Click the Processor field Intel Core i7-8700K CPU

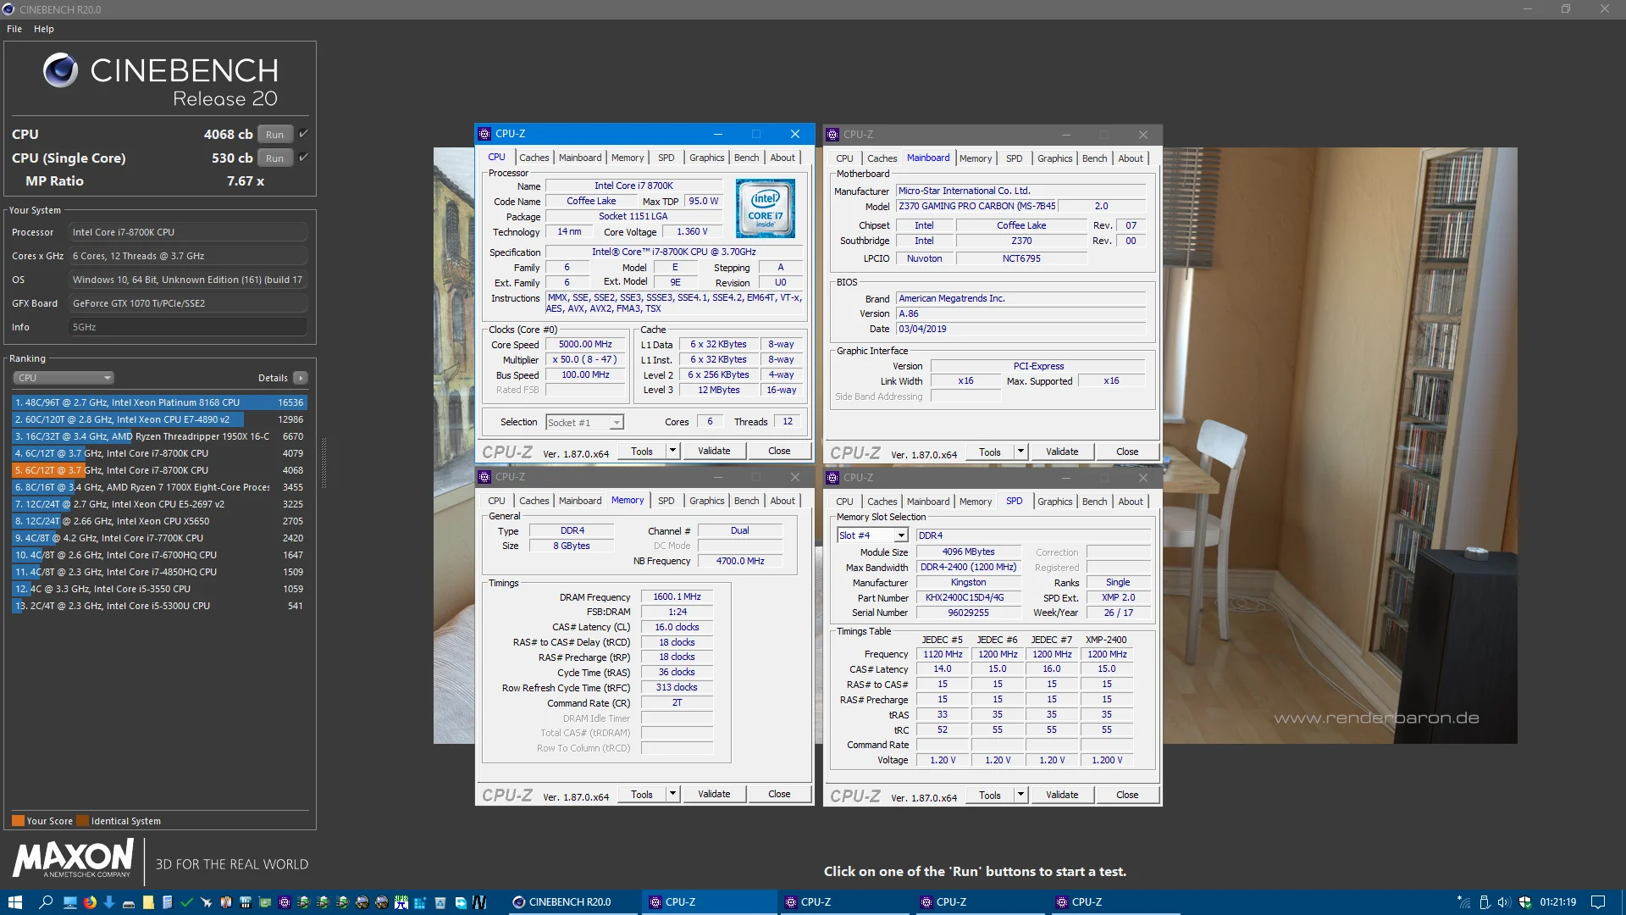(x=188, y=232)
